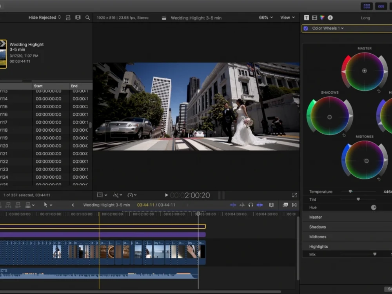Expand the Midtones parameter section
This screenshot has width=392, height=294.
(x=347, y=237)
